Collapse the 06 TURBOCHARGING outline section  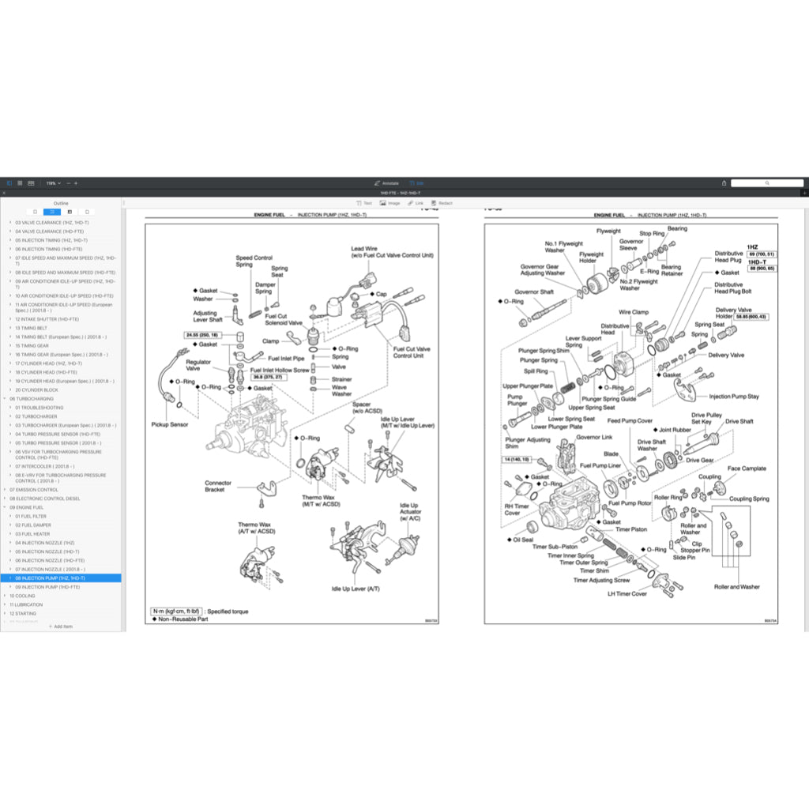[5, 399]
